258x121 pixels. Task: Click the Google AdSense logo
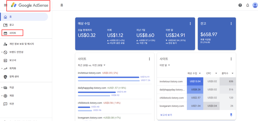pos(30,5)
